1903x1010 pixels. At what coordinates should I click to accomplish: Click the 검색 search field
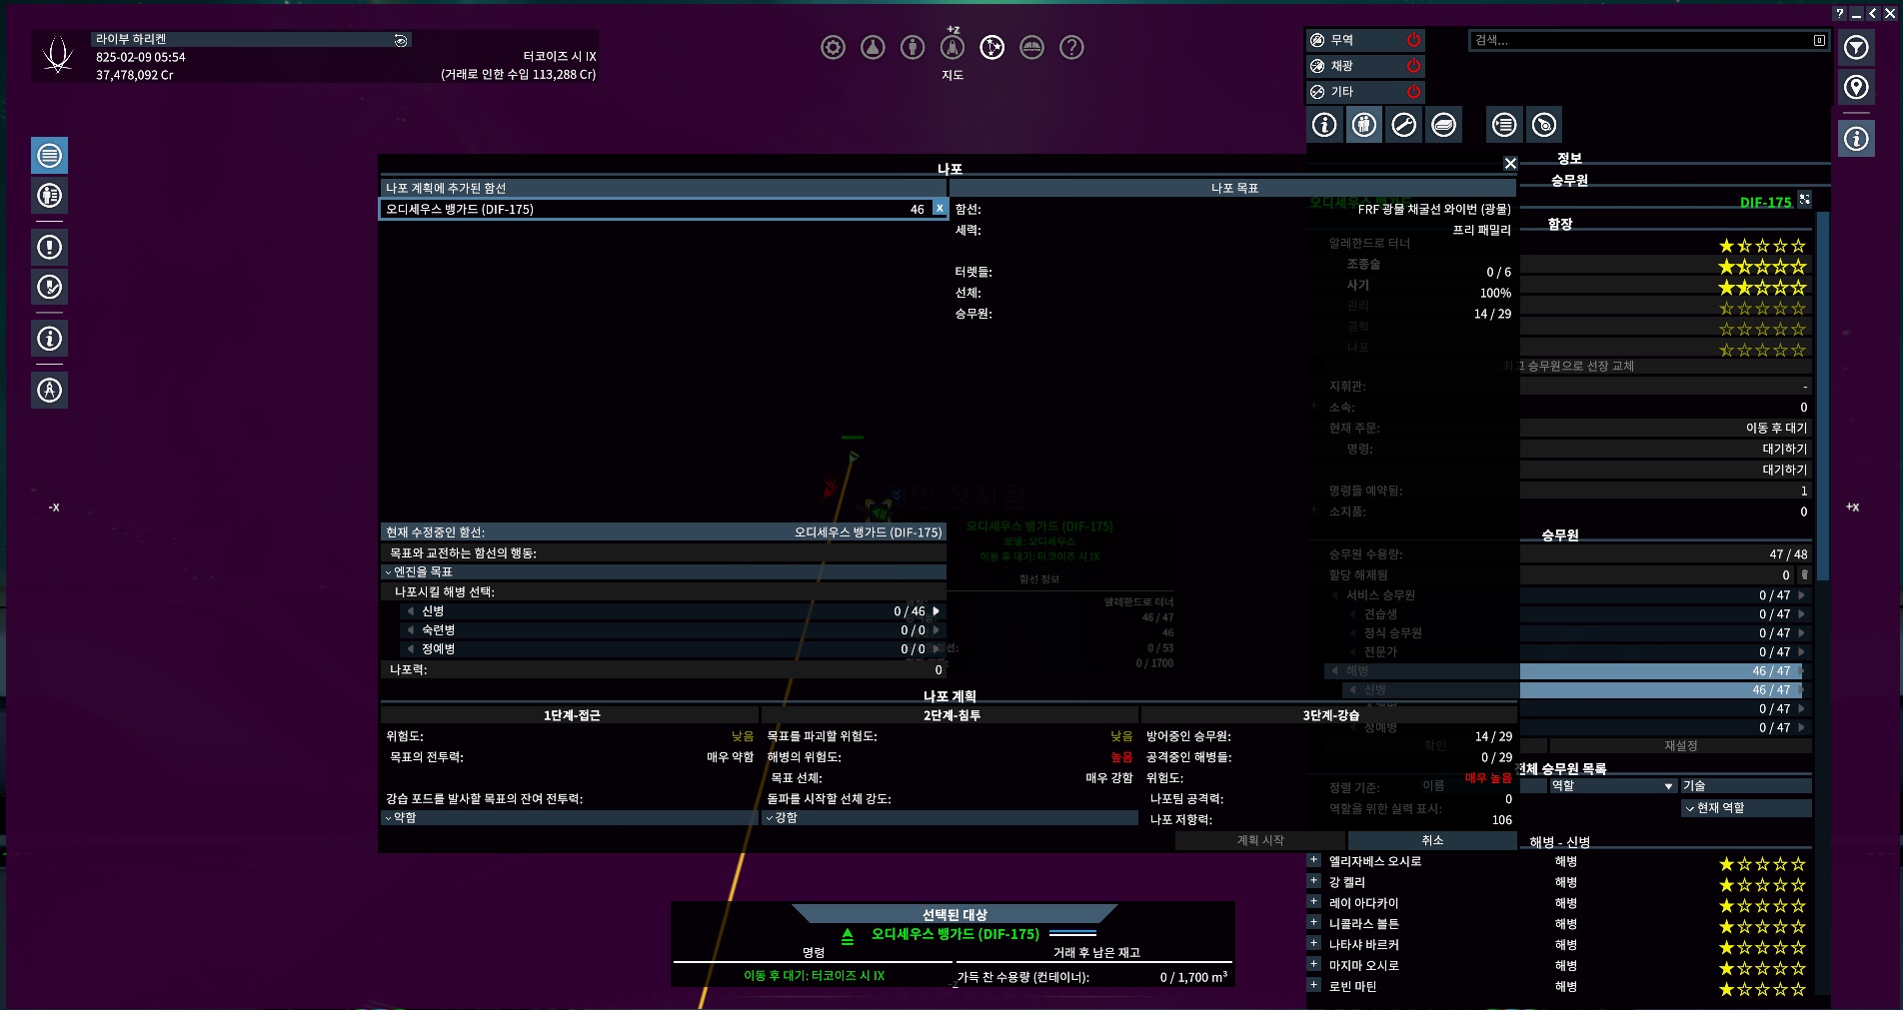tap(1648, 41)
